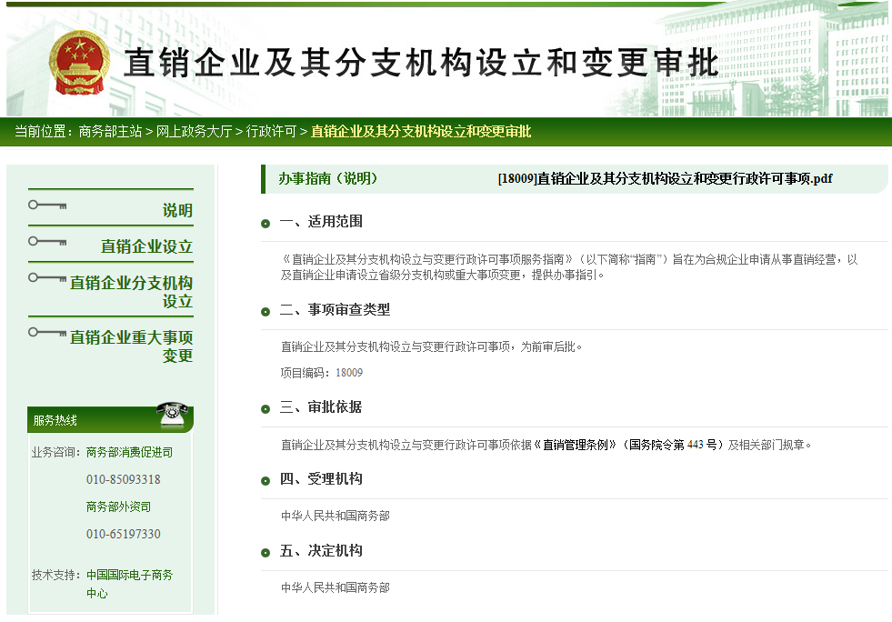Screen dimensions: 892x622
Task: Open 行政许可 breadcrumb link
Action: 271,132
